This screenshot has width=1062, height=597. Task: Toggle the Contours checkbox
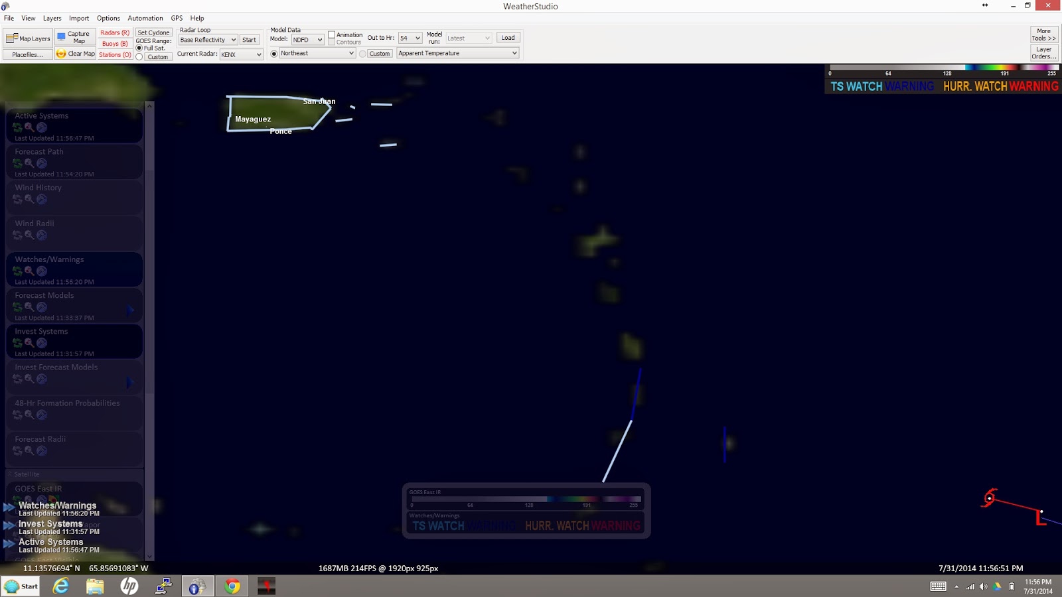(x=331, y=42)
